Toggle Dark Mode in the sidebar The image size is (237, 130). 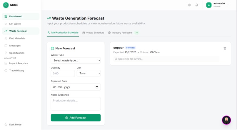point(13,124)
